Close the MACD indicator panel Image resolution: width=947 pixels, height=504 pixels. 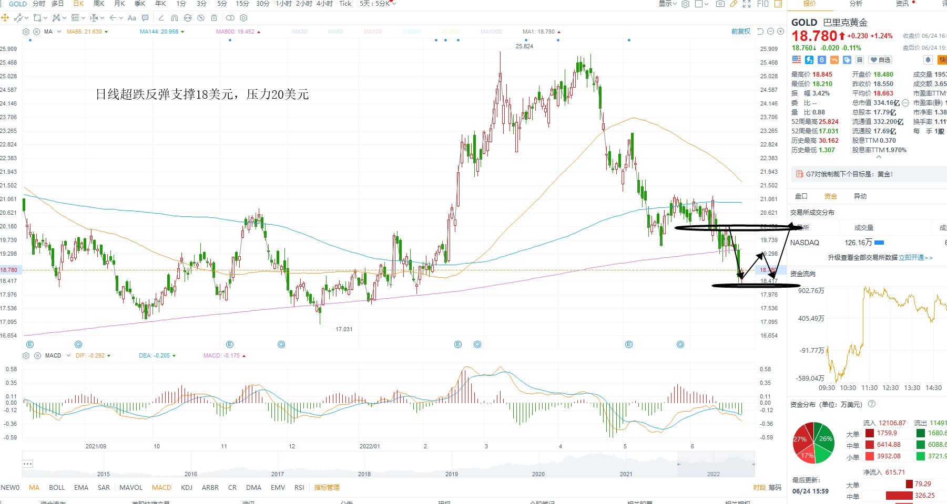pyautogui.click(x=37, y=355)
